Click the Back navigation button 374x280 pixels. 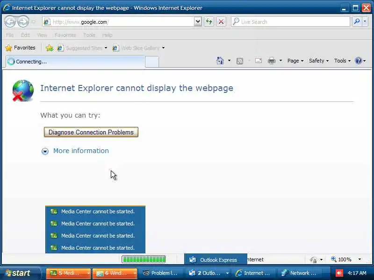[10, 21]
